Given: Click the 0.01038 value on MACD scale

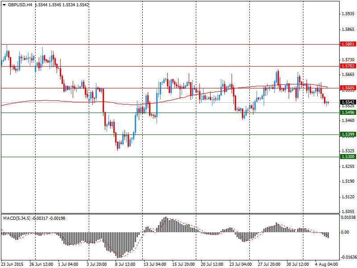Looking at the screenshot, I should point(348,218).
